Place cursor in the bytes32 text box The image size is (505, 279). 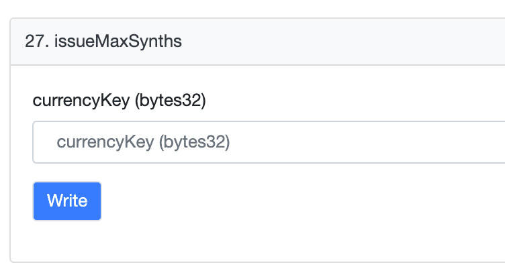269,142
